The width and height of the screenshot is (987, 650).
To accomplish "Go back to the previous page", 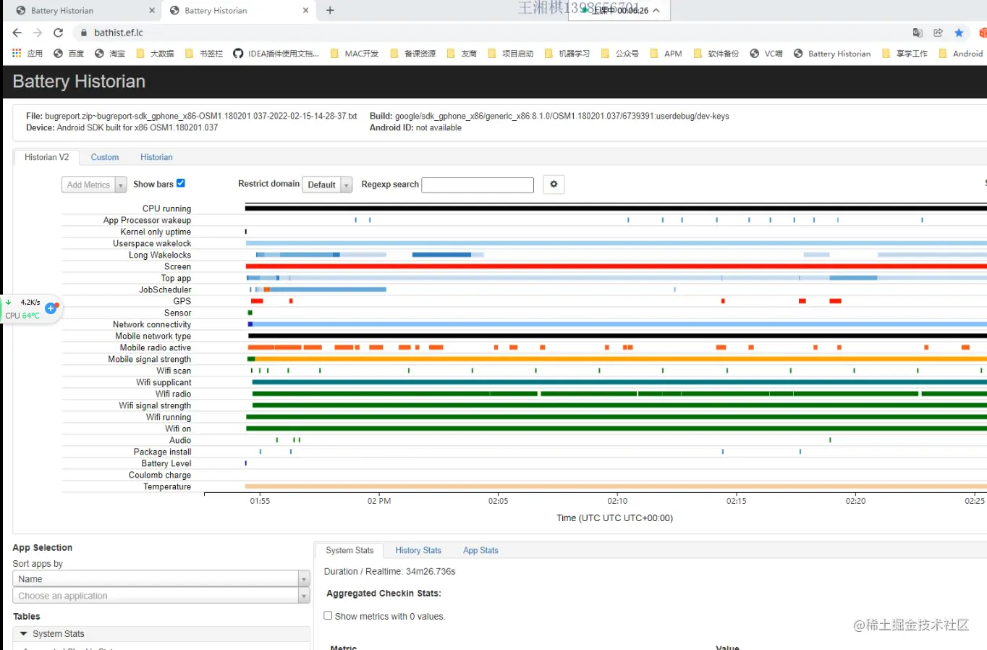I will pyautogui.click(x=17, y=33).
